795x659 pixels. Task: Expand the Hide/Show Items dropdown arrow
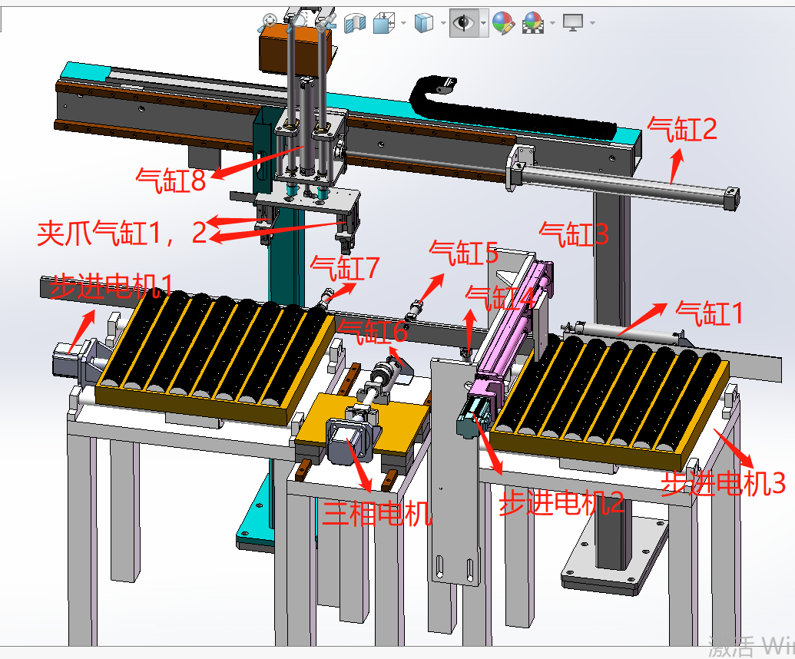(x=483, y=23)
